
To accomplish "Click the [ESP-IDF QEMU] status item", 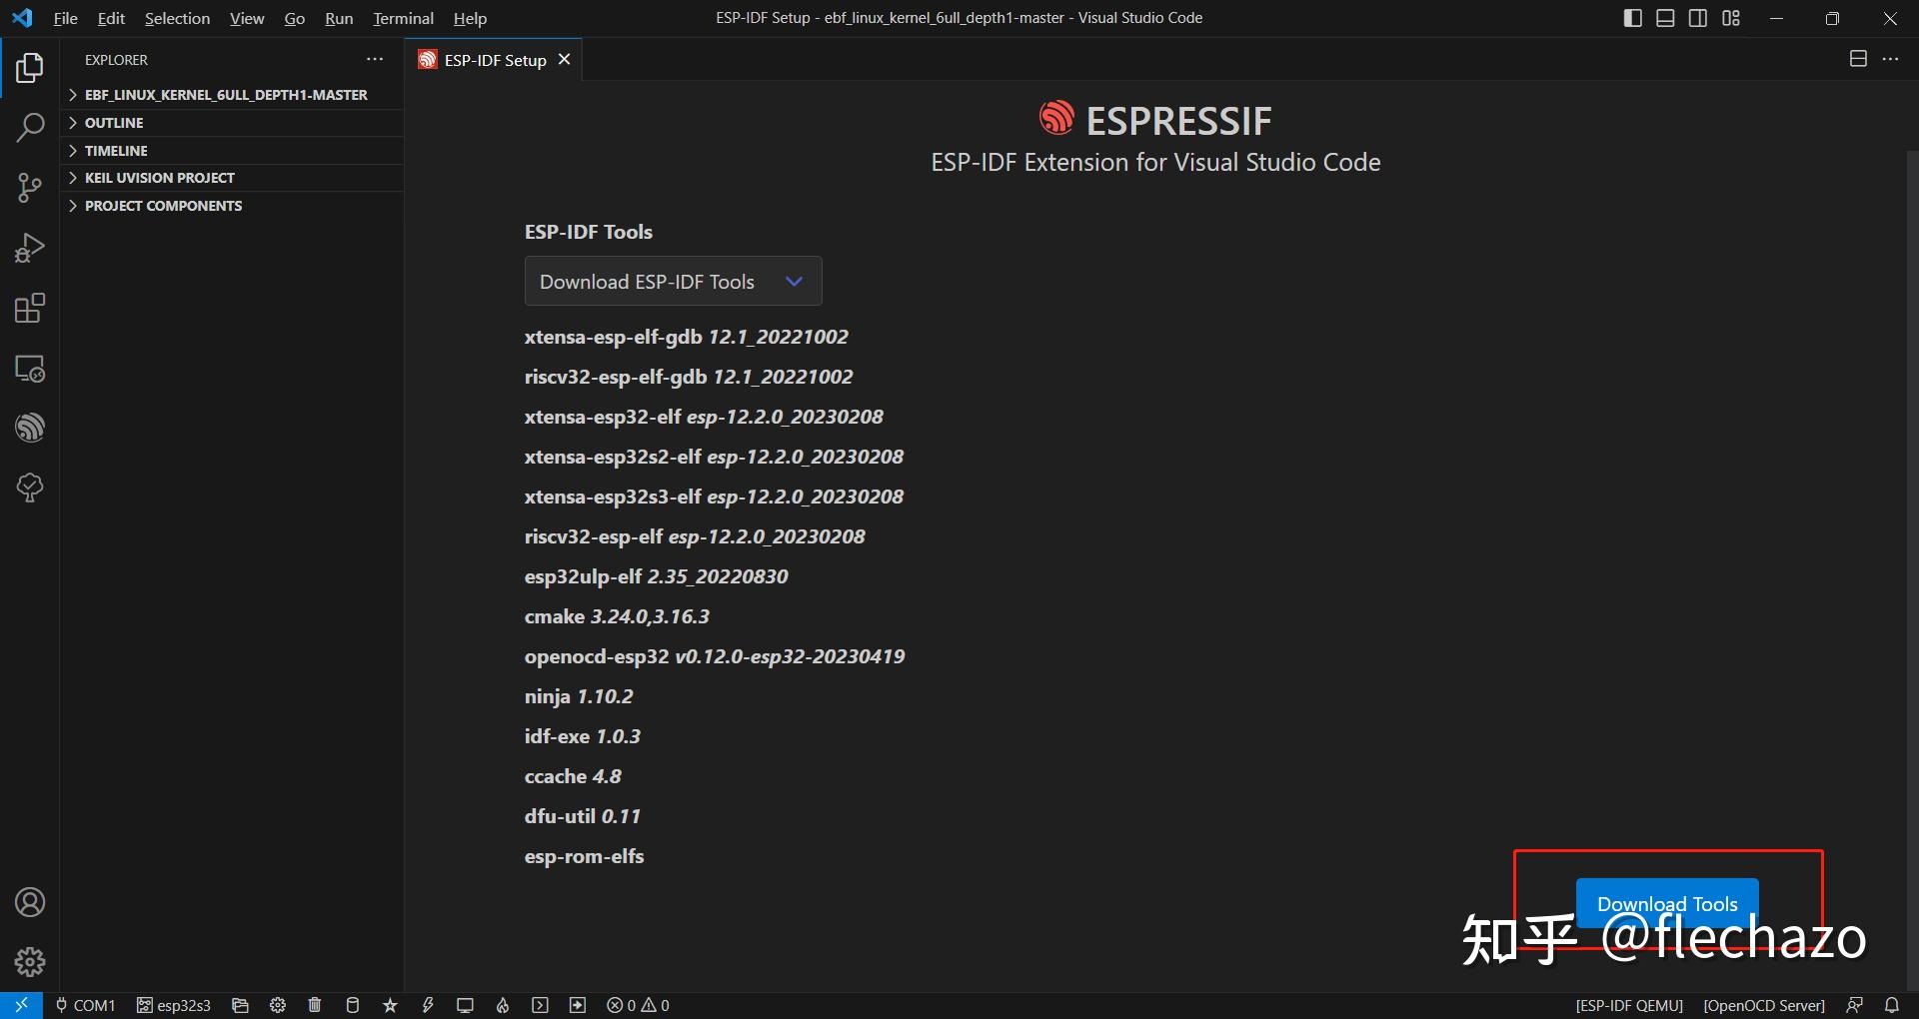I will tap(1629, 1005).
